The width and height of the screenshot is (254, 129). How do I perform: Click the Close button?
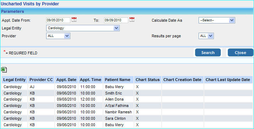(x=241, y=53)
